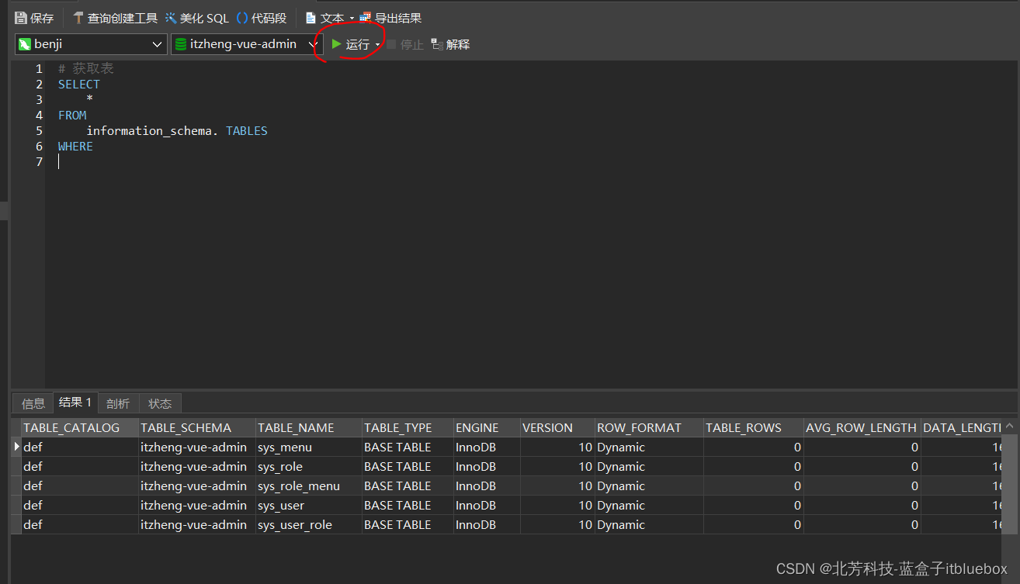Click the def cell in sys_role_menu row
This screenshot has height=584, width=1020.
80,486
